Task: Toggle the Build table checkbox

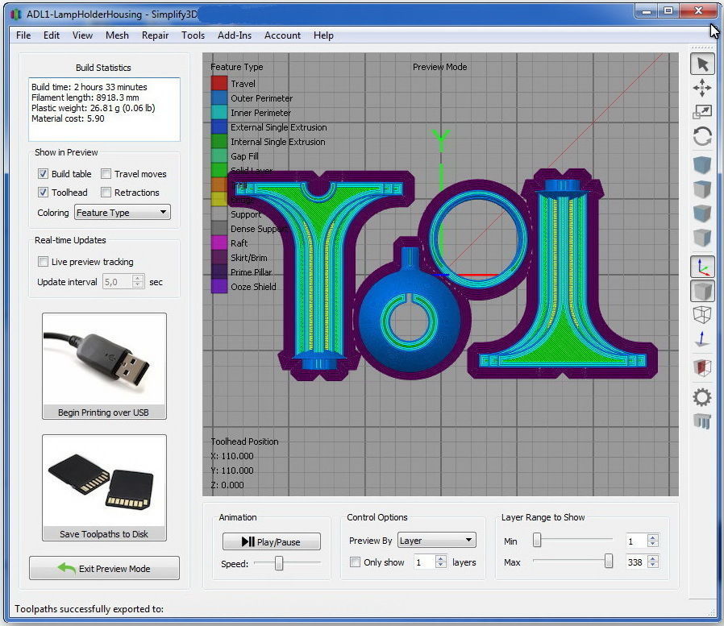Action: point(43,174)
